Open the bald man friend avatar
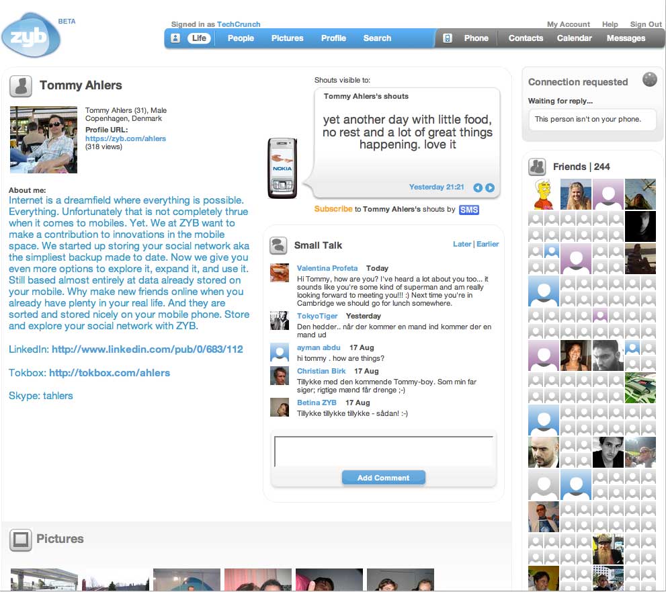This screenshot has height=592, width=666. pos(543,452)
